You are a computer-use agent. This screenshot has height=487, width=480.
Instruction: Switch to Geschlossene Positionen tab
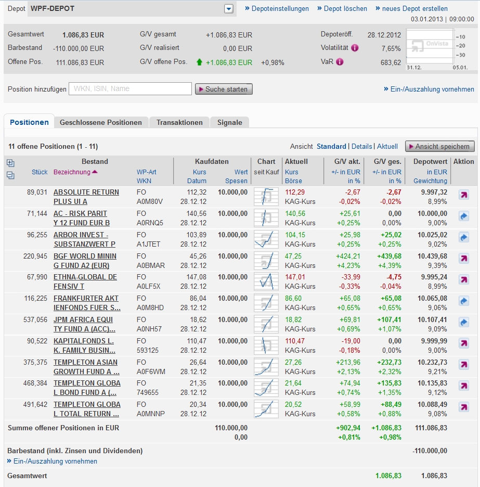[x=100, y=123]
